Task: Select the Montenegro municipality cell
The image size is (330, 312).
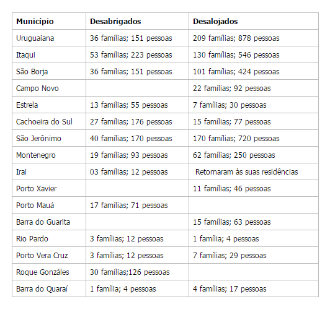Action: (49, 155)
